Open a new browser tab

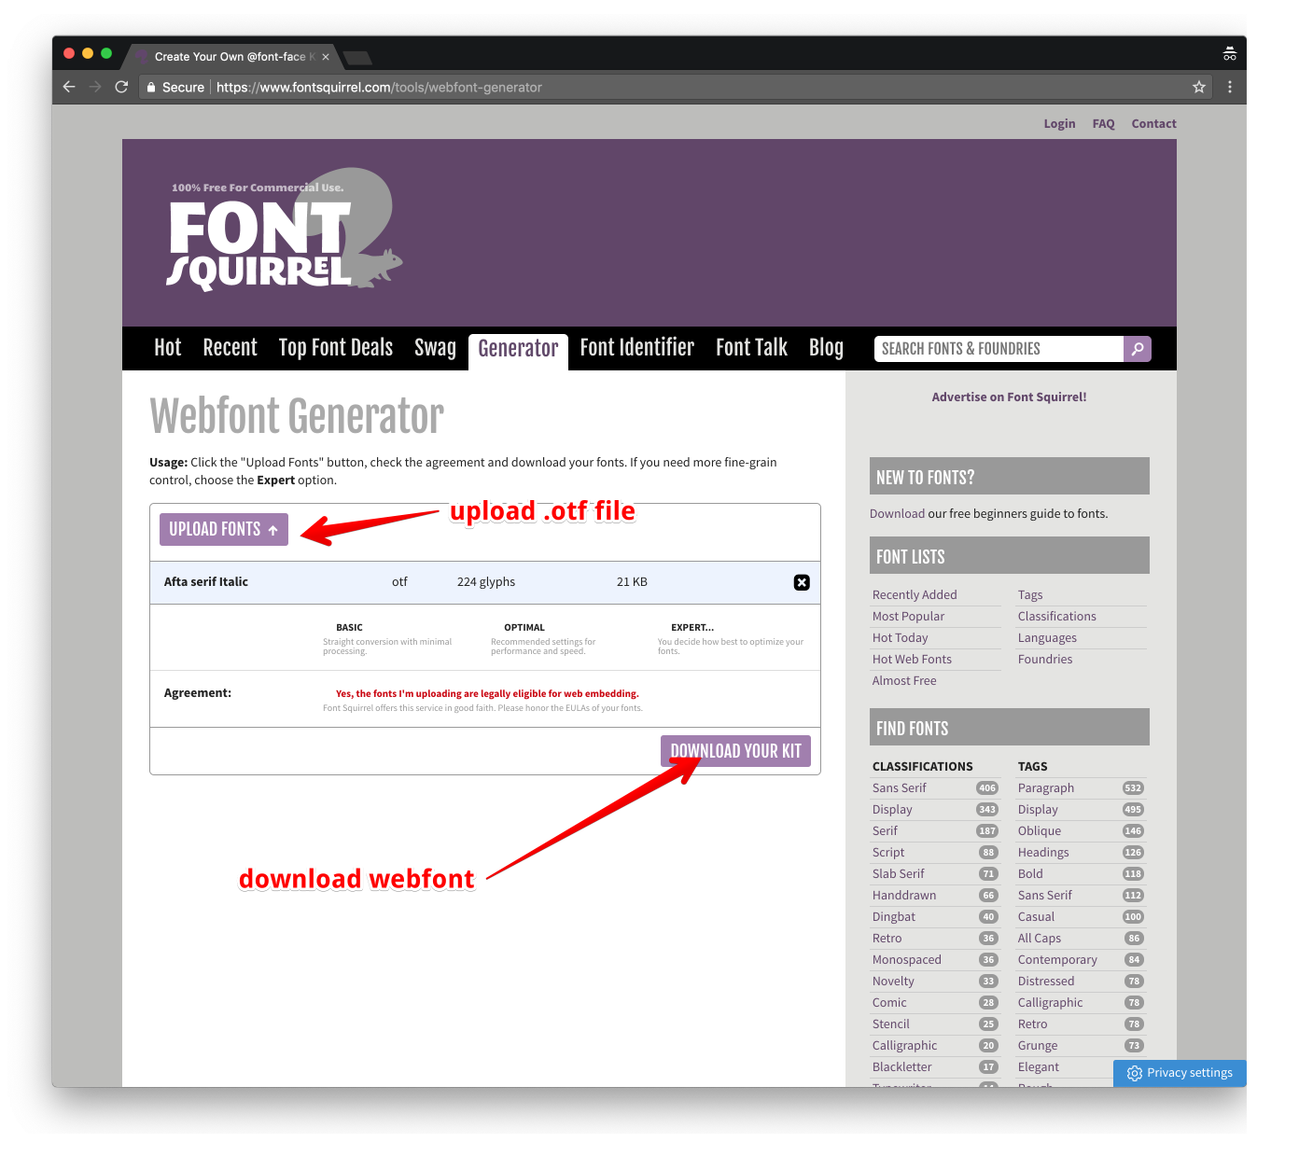point(357,58)
